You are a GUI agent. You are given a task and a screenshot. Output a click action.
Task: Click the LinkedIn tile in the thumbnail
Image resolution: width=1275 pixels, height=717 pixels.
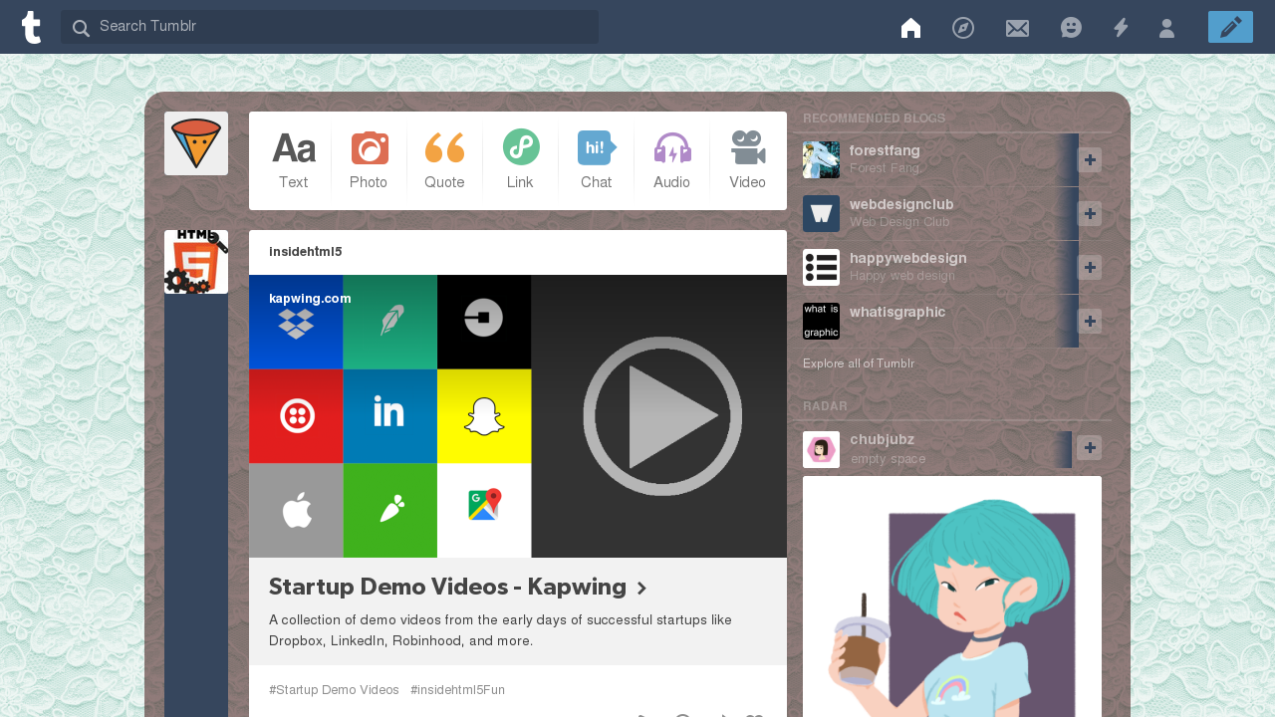[x=389, y=416]
